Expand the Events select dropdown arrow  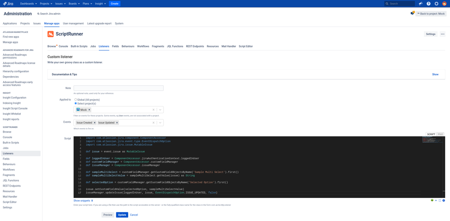pos(160,123)
